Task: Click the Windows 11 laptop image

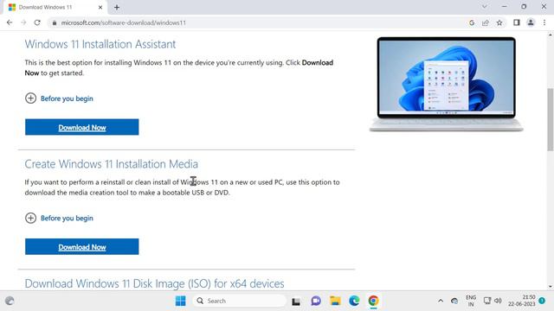Action: tap(447, 84)
